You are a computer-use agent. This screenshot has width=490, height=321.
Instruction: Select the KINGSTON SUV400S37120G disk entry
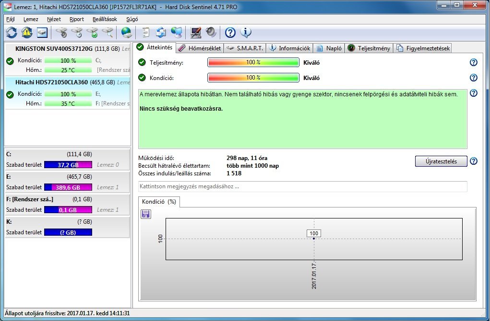[x=68, y=59]
